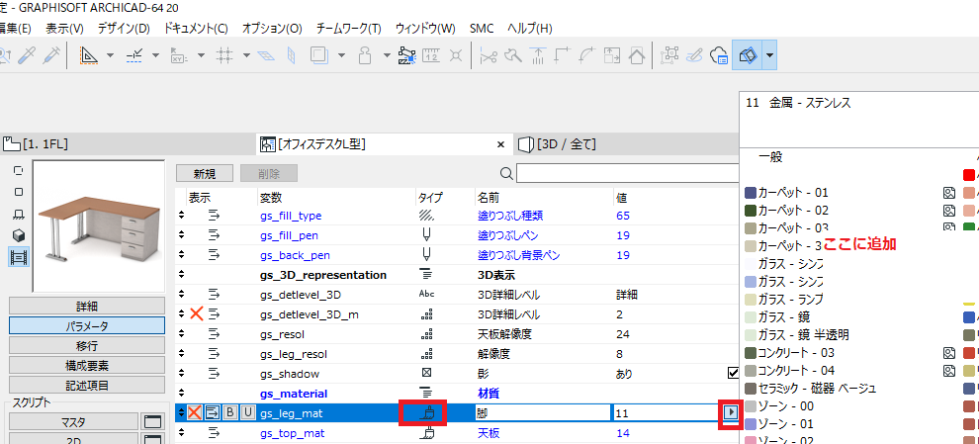The width and height of the screenshot is (979, 444).
Task: Click the Bold 'B' icon on gs_leg_mat row
Action: [229, 413]
